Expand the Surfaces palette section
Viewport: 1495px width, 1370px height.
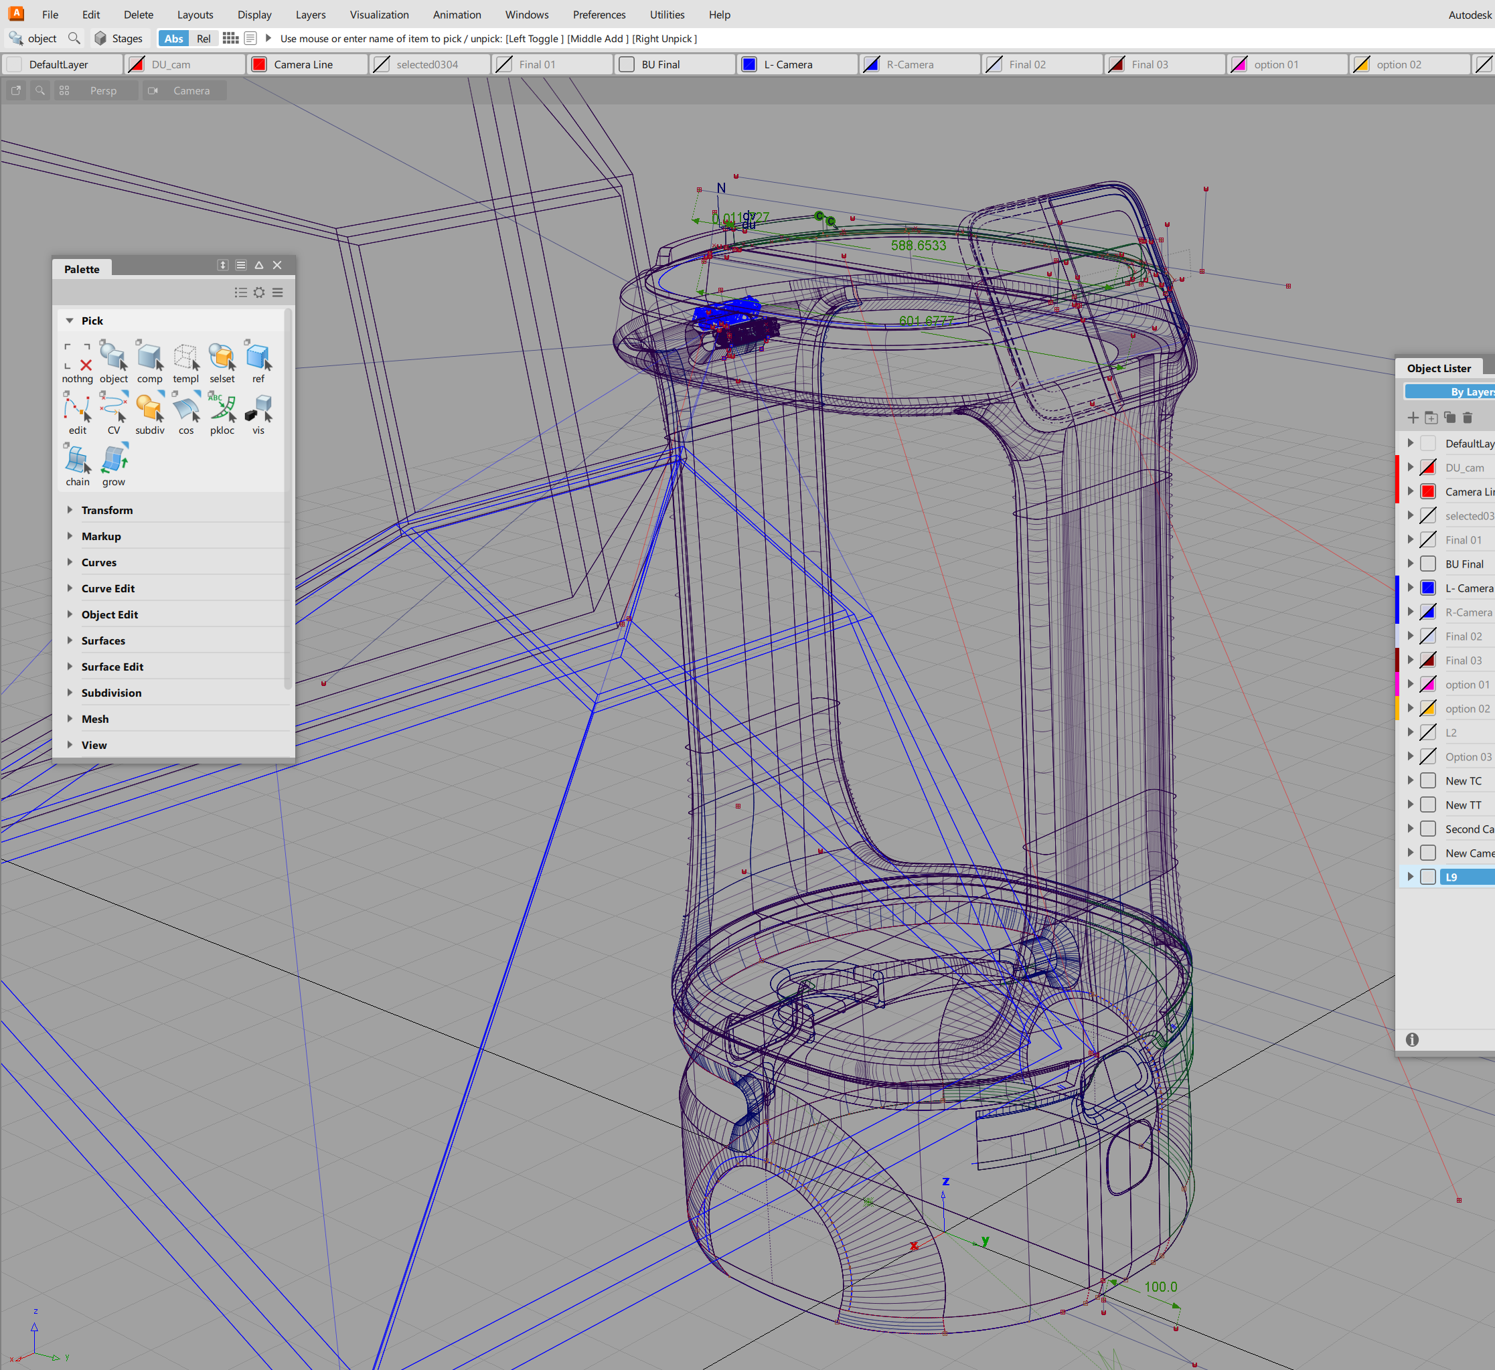point(103,640)
